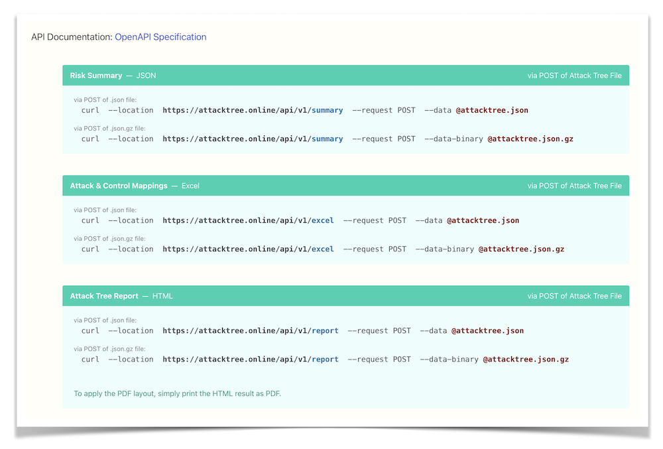This screenshot has width=663, height=449.
Task: Click the summary URL in the first curl command
Action: click(253, 110)
